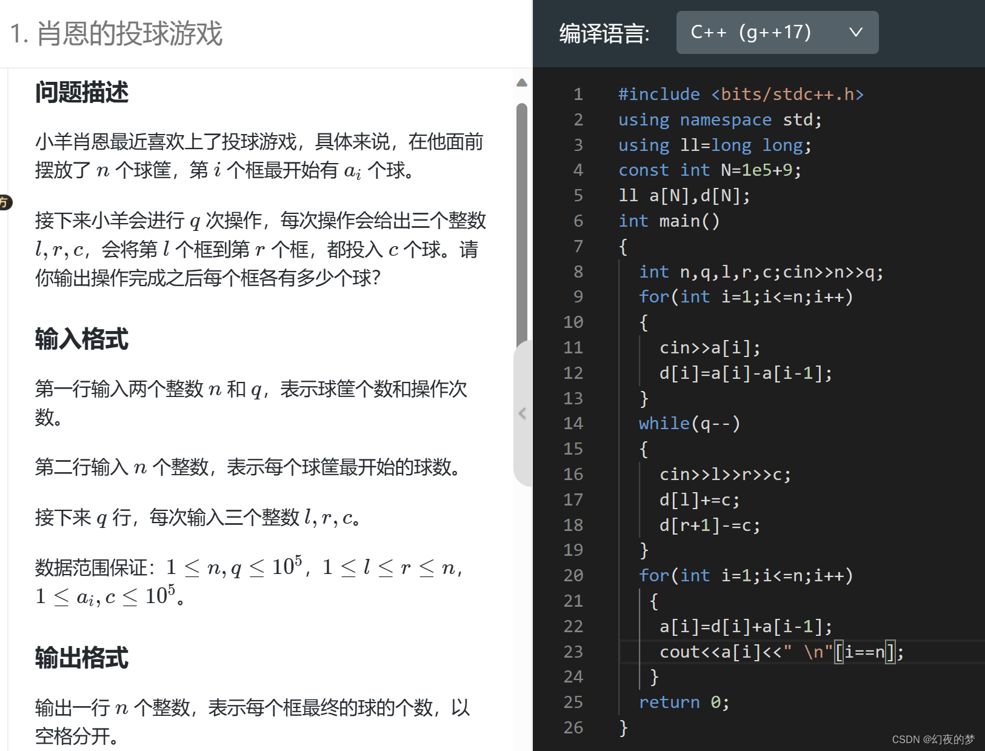Click the paragraph starting 接下来小羊会进行
Image resolution: width=985 pixels, height=751 pixels.
261,249
